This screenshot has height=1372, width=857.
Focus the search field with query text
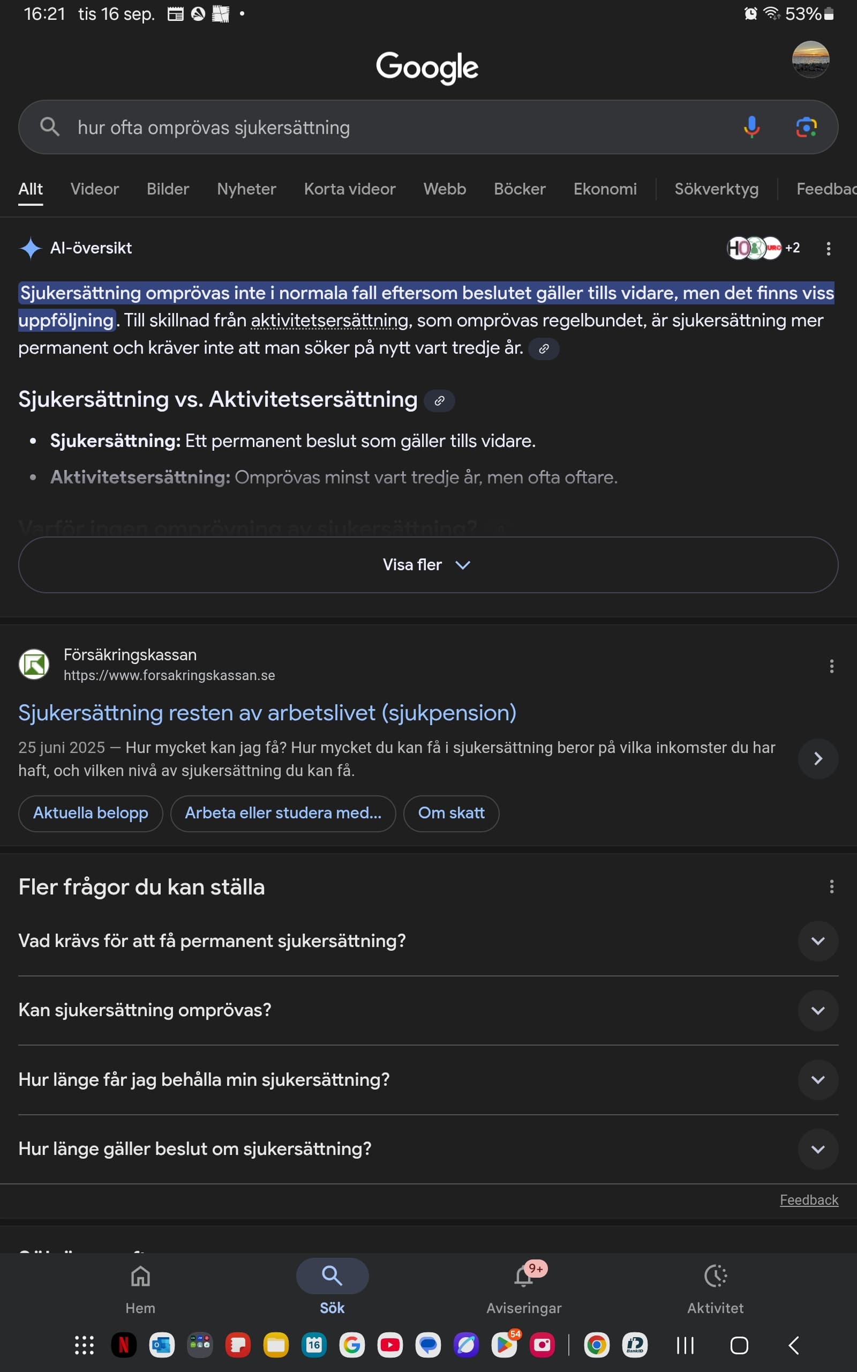(x=397, y=128)
